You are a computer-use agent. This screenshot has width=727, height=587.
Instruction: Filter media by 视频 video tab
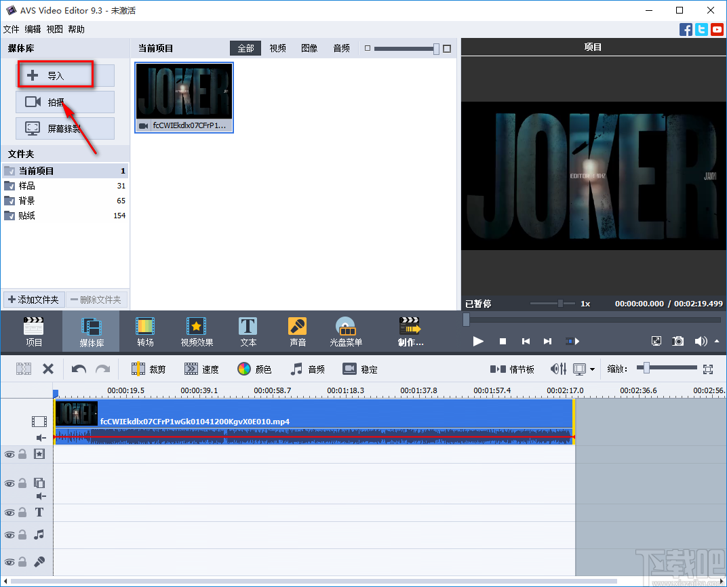(x=278, y=48)
